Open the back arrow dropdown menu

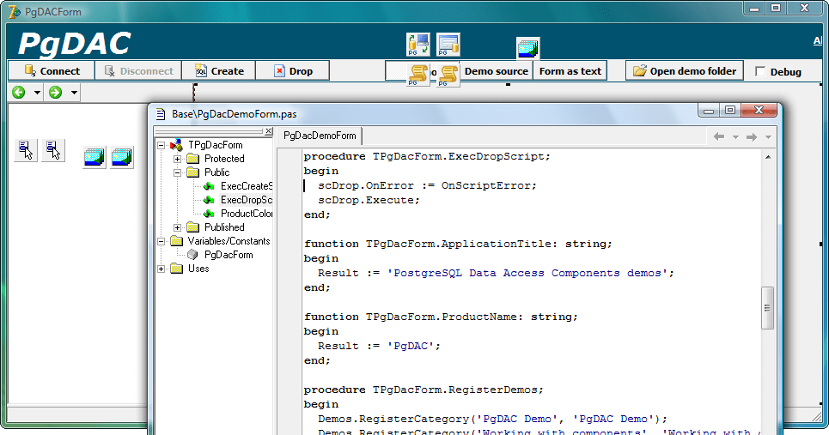(x=37, y=93)
